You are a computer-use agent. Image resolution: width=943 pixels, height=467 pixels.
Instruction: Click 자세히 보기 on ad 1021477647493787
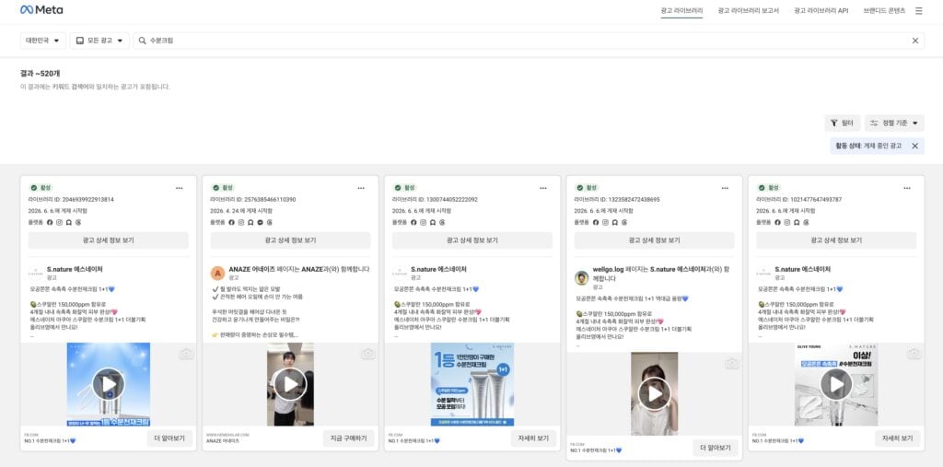tap(897, 438)
